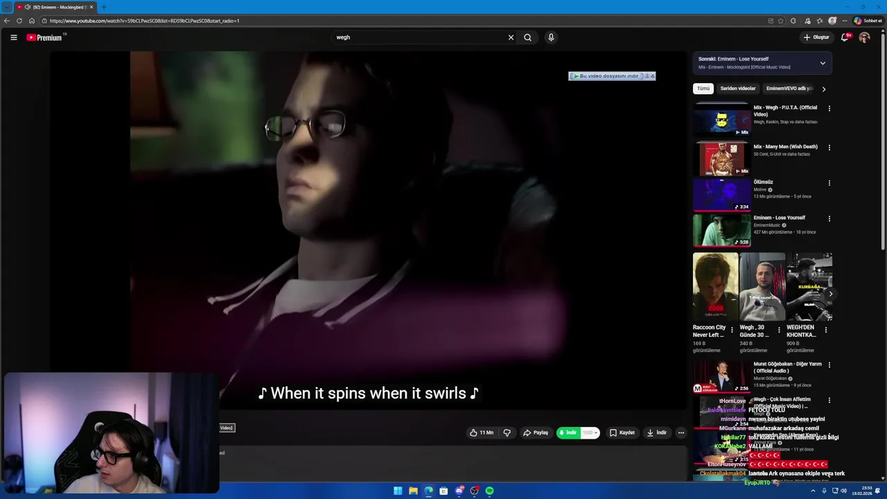
Task: Expand the 'Sonraki: Eminem - Lose Yourself' playlist panel
Action: [x=823, y=63]
